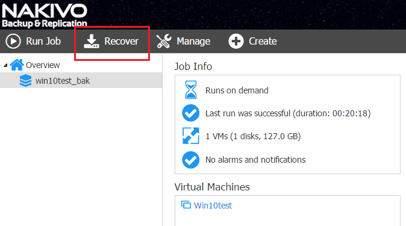Image resolution: width=406 pixels, height=226 pixels.
Task: Click the Run Job play icon
Action: pos(13,41)
